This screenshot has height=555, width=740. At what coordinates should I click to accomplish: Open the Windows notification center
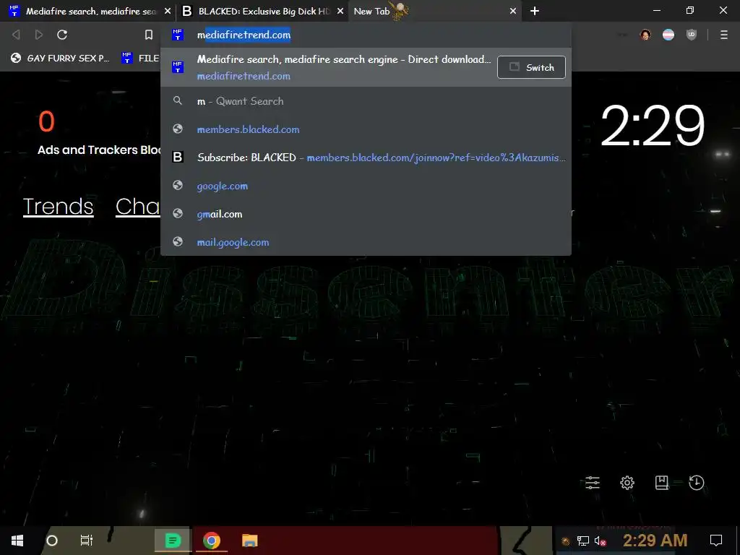716,541
